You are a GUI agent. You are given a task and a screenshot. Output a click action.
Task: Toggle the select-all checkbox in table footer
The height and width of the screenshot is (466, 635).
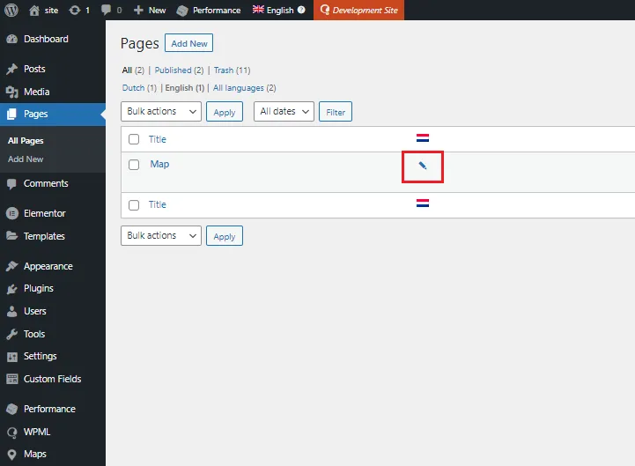(x=134, y=205)
